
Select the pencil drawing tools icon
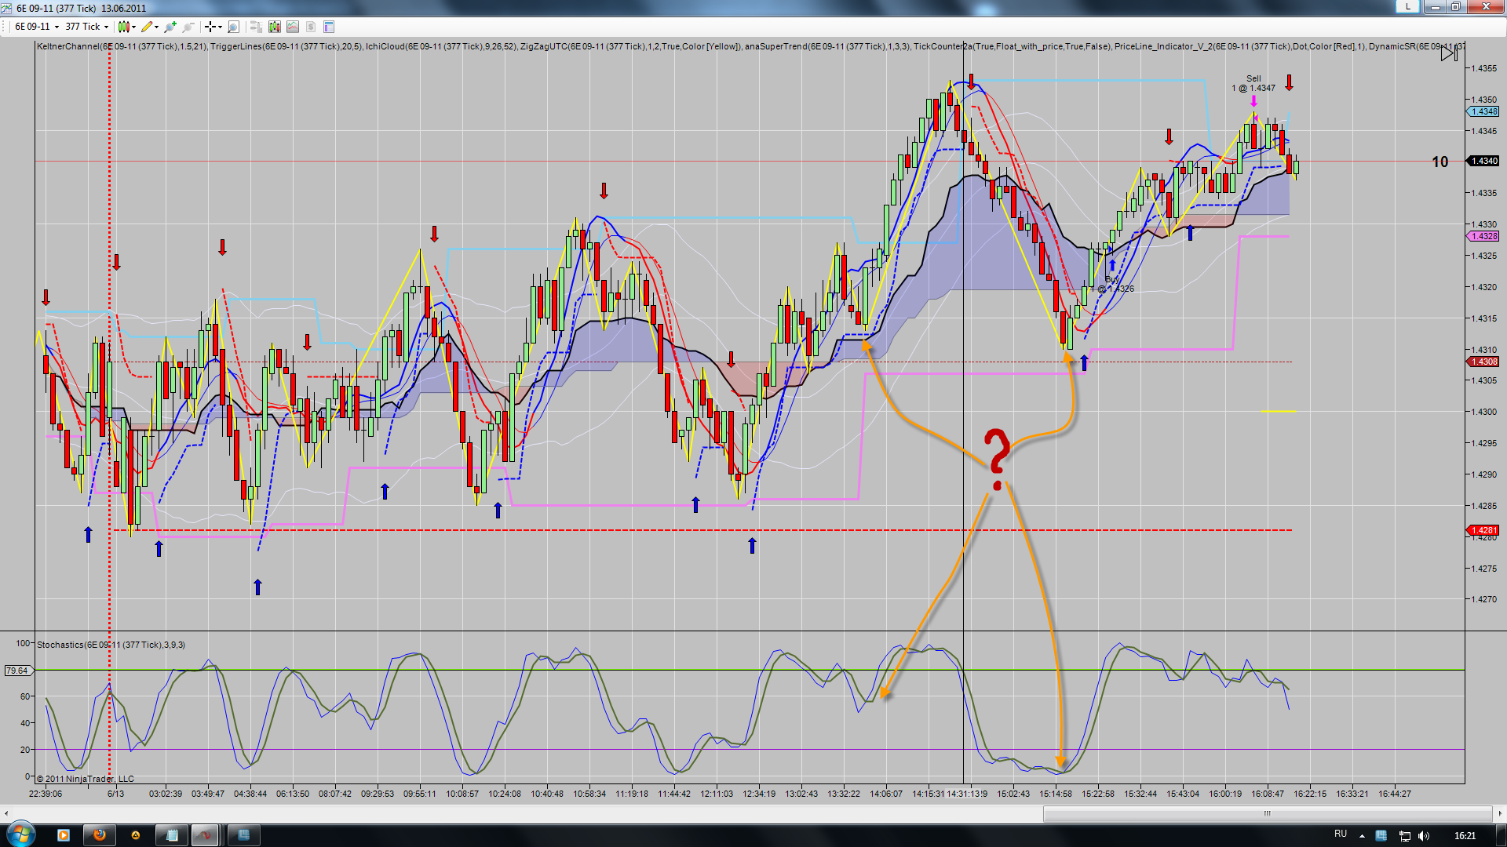147,27
